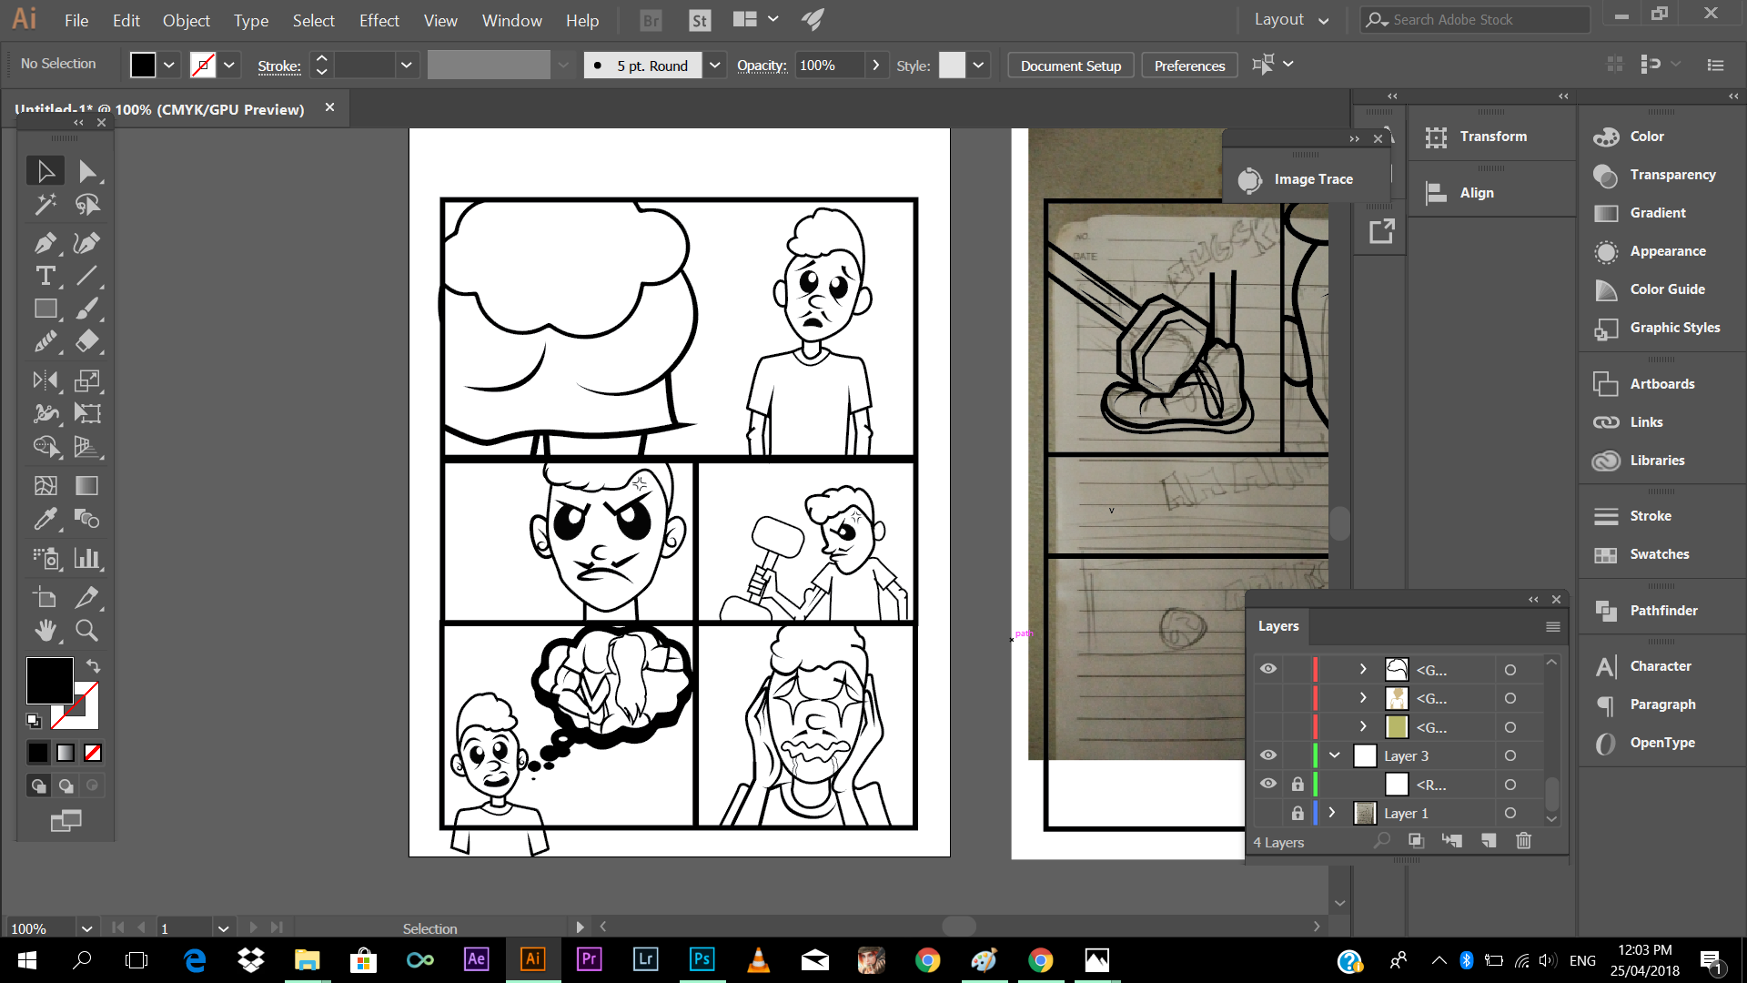Open brush definition dropdown 5 pt. Round

715,65
